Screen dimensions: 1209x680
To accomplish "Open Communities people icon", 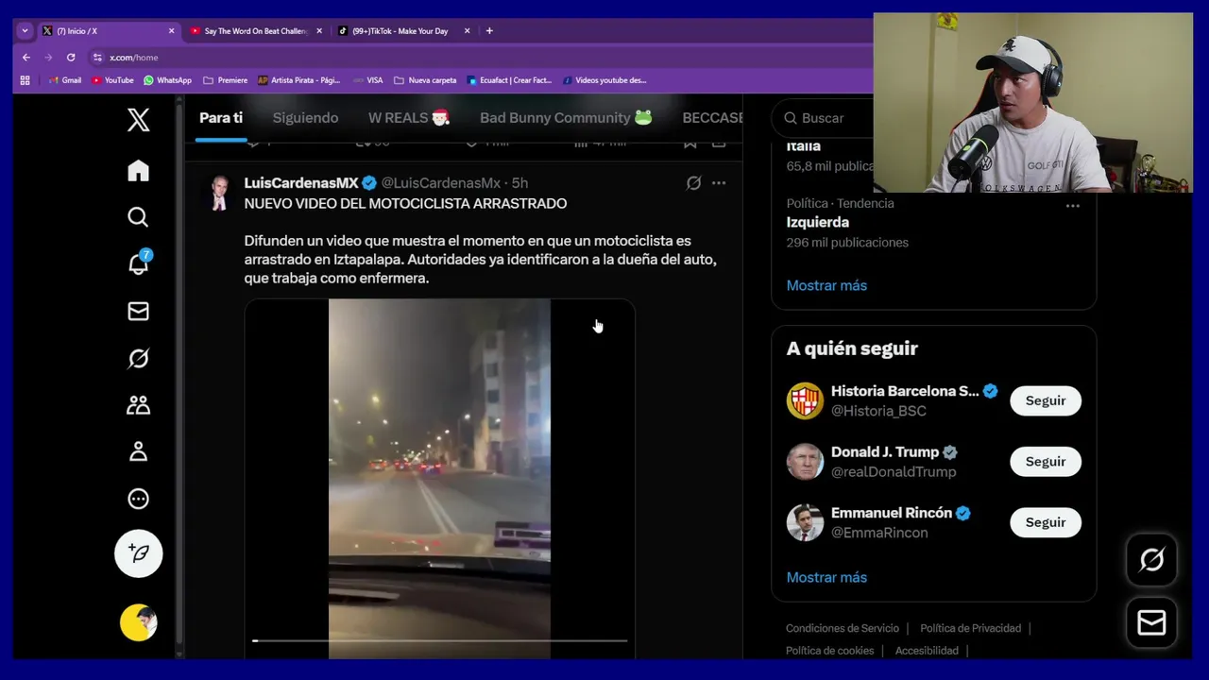I will (x=138, y=404).
